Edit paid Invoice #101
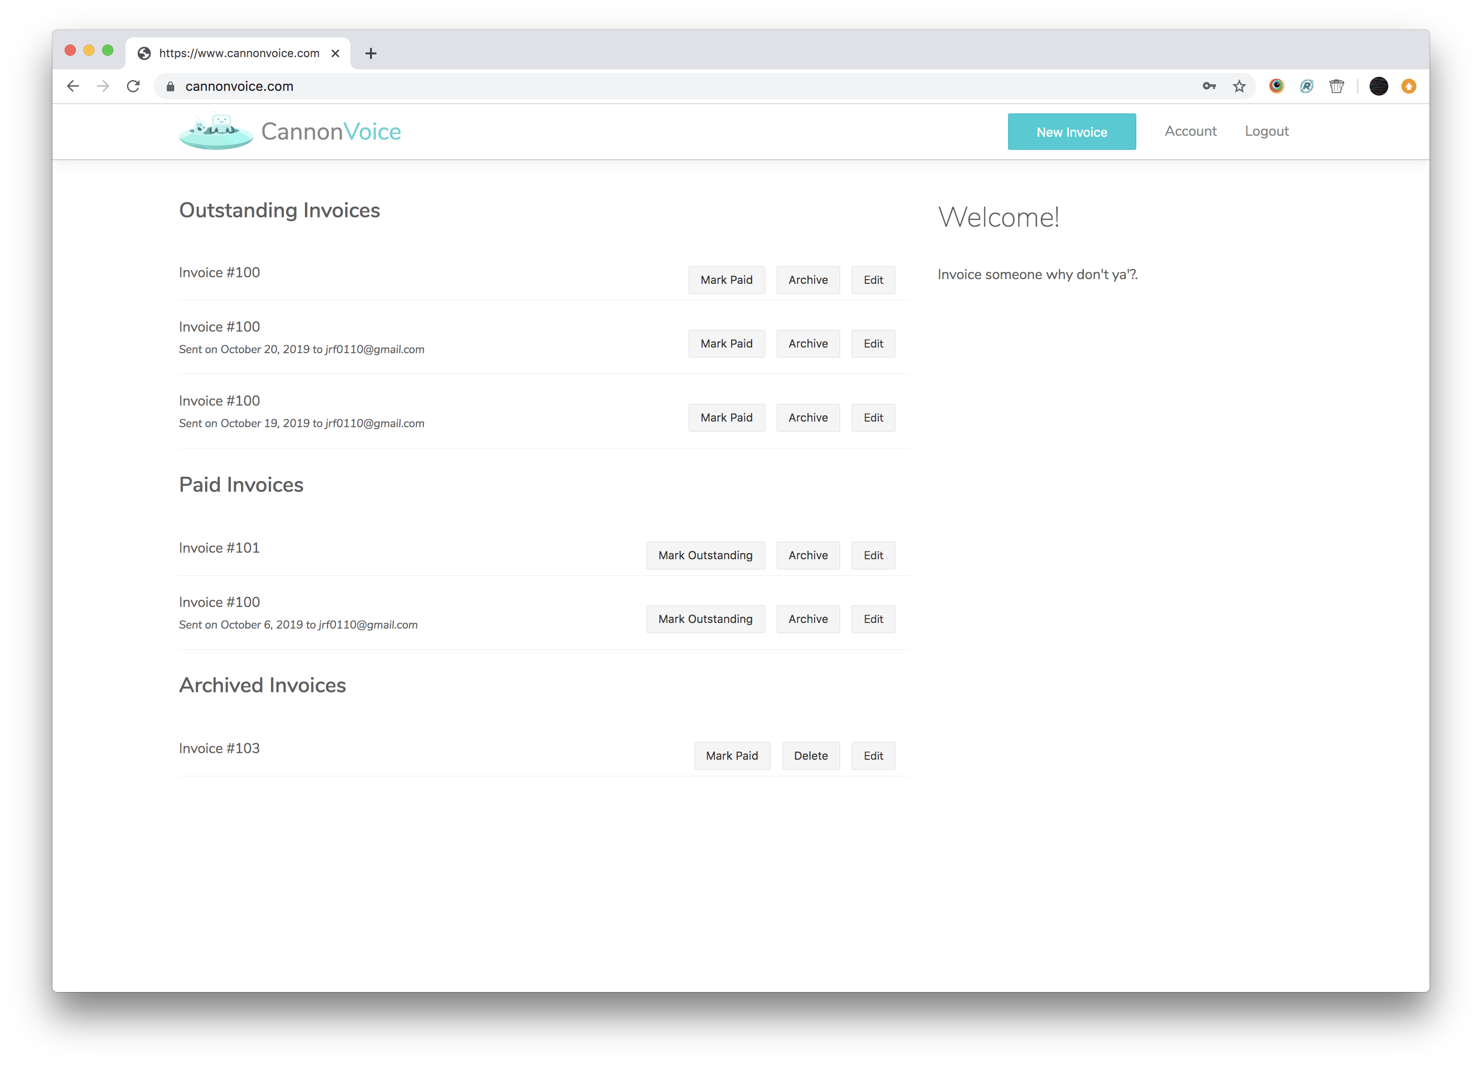The image size is (1482, 1067). [873, 556]
